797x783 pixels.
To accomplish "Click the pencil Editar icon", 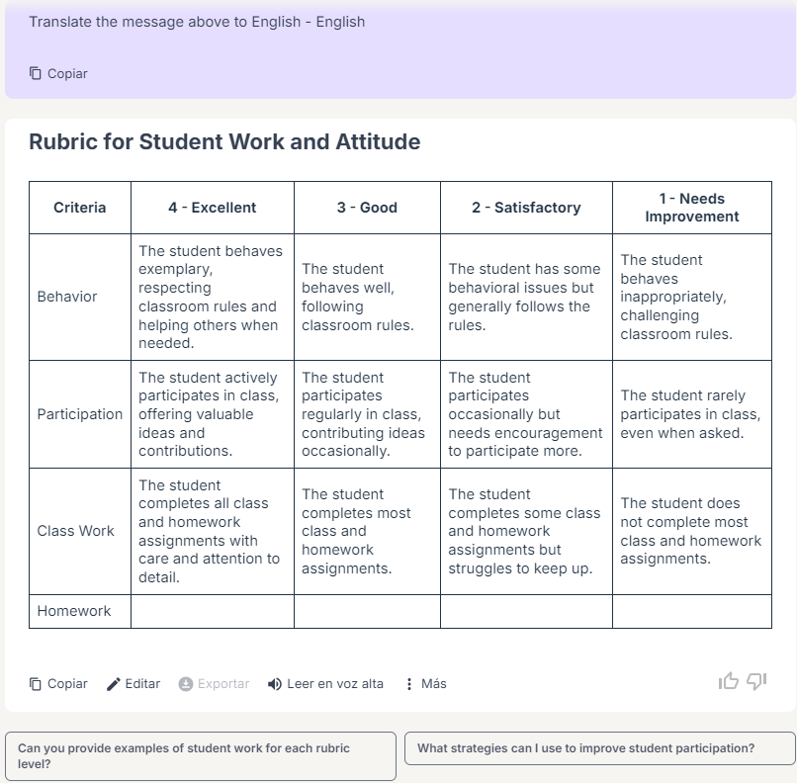I will [x=114, y=684].
